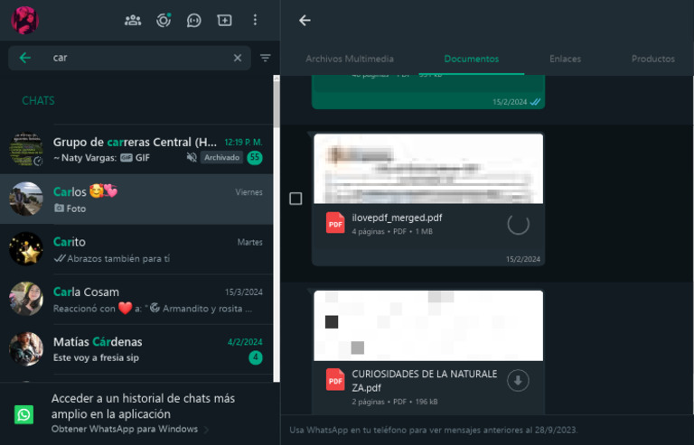Click the green sent document bubble dated 15/2/2024
Image resolution: width=694 pixels, height=445 pixels.
click(x=428, y=91)
